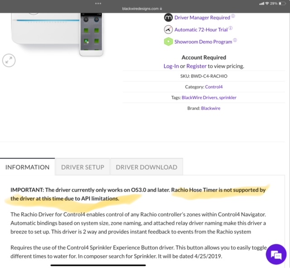Switch to the DRIVER DOWNLOAD tab
Image resolution: width=290 pixels, height=268 pixels.
pos(146,167)
